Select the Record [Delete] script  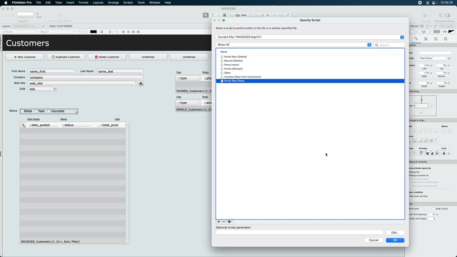(x=310, y=61)
